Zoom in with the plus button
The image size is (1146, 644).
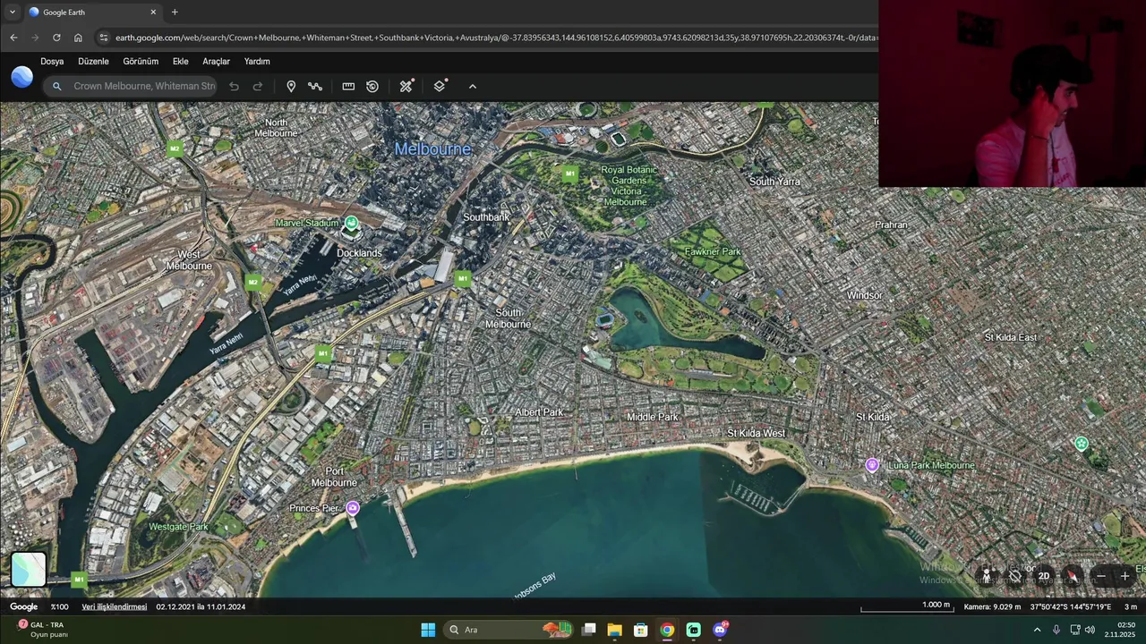click(x=1125, y=576)
